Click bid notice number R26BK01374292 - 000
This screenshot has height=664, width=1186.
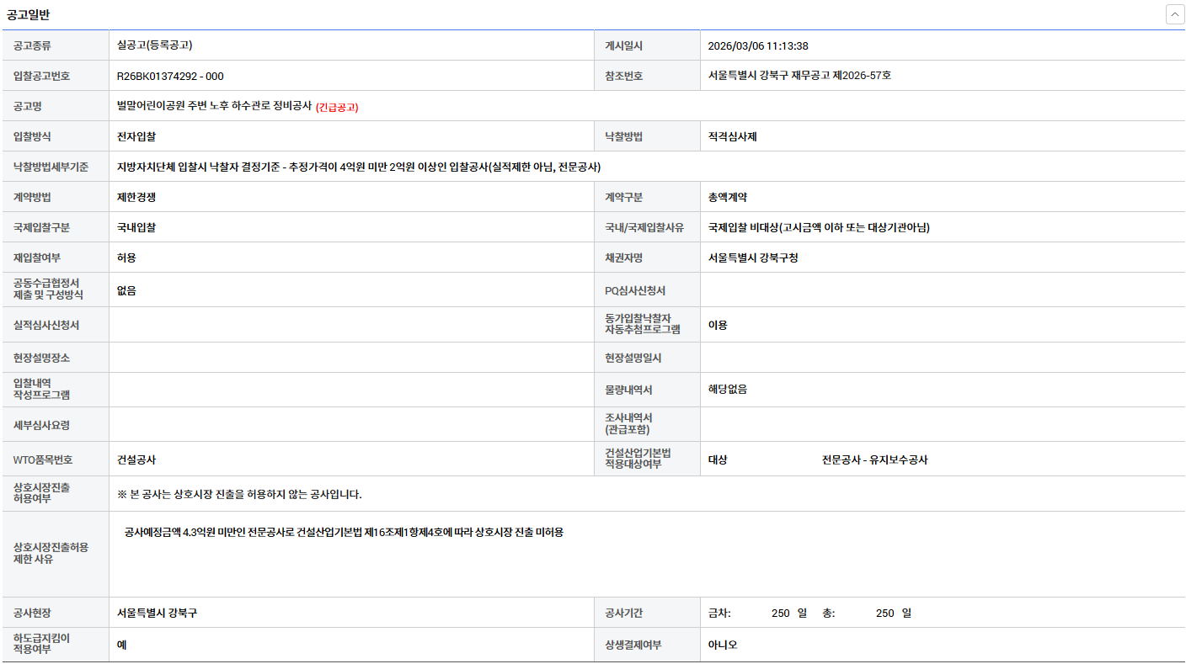pos(170,76)
